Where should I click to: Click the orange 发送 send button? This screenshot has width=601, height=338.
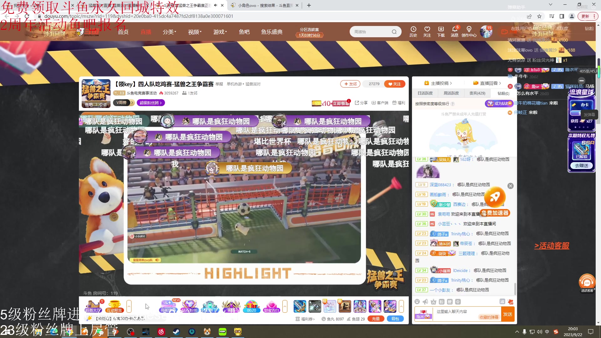tap(507, 314)
